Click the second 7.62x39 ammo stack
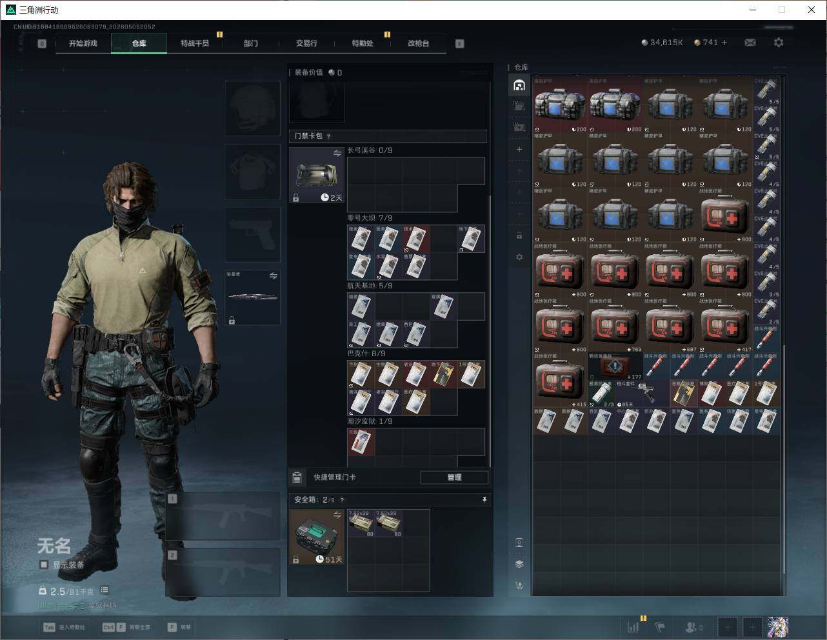The image size is (827, 640). point(388,523)
